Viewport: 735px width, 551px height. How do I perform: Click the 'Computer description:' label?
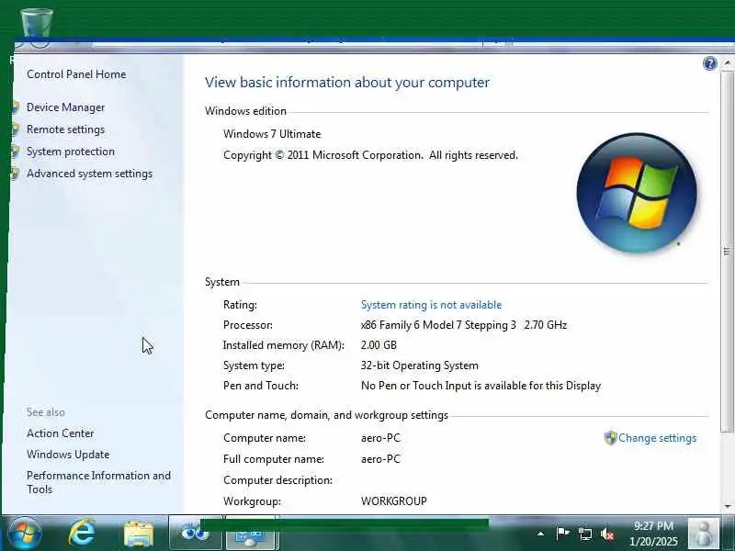point(278,479)
